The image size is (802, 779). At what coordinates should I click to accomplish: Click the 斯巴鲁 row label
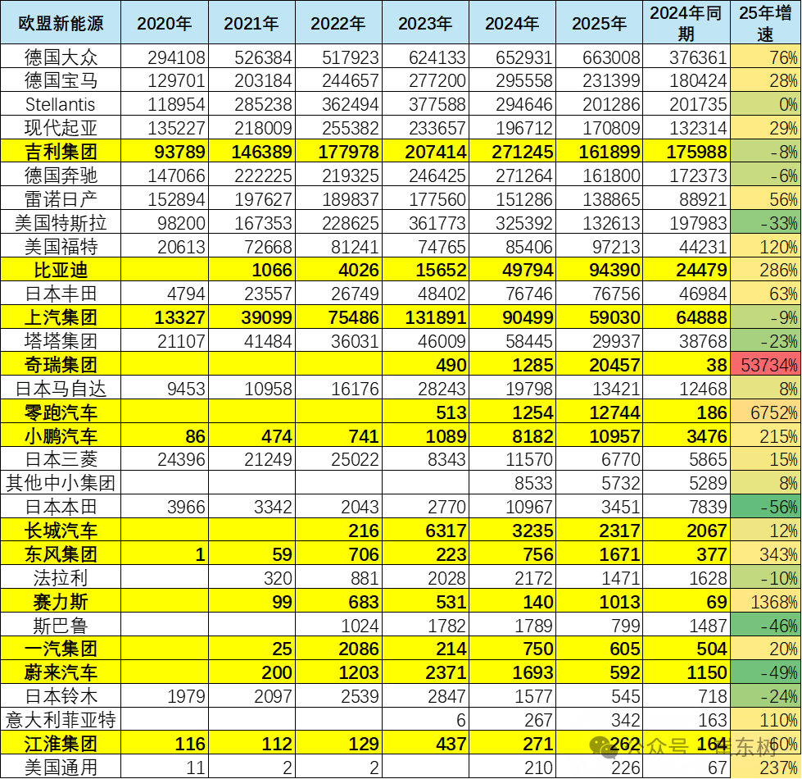61,625
